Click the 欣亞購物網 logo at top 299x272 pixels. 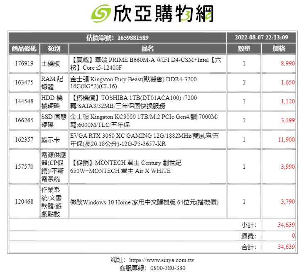[152, 14]
